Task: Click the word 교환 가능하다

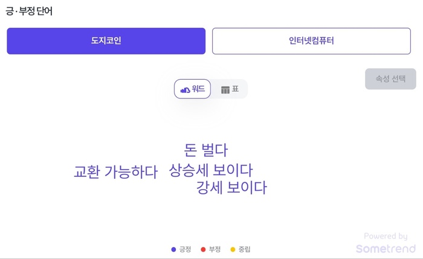Action: point(116,171)
